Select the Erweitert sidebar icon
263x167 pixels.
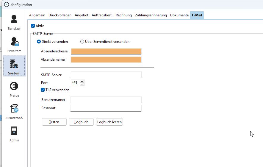click(x=14, y=41)
